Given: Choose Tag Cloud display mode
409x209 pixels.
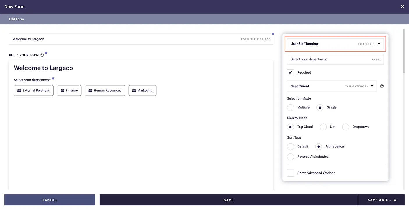Looking at the screenshot, I should (290, 127).
